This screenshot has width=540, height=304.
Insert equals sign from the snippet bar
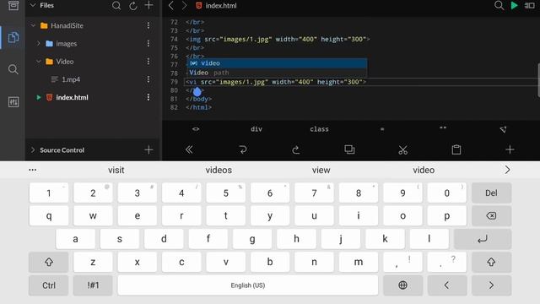[382, 129]
